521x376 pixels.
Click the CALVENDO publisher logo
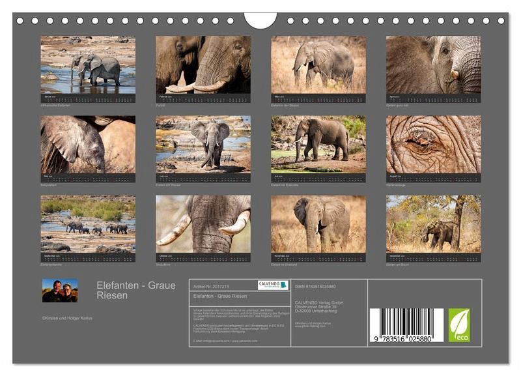click(x=273, y=285)
